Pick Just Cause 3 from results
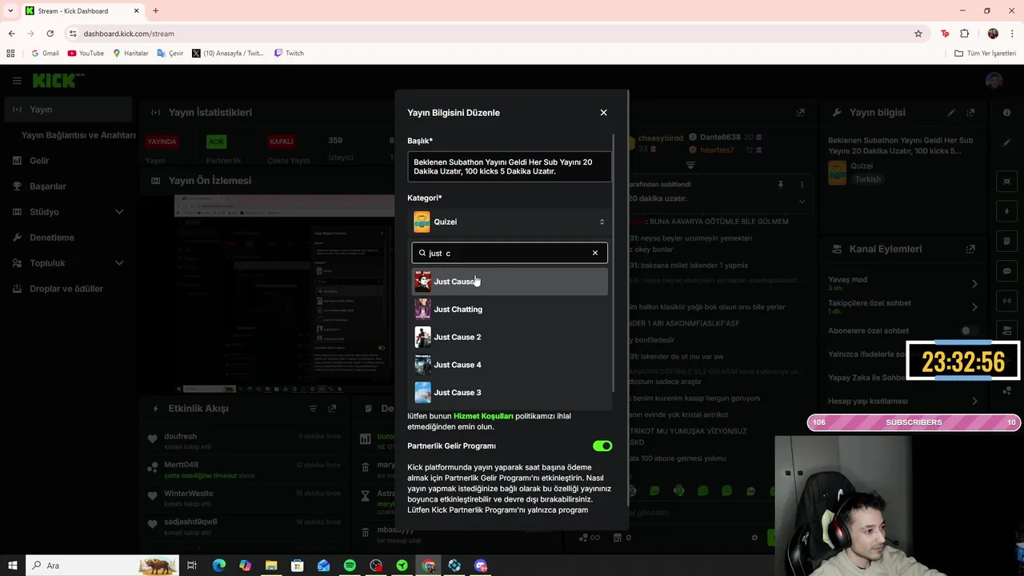This screenshot has width=1024, height=576. tap(510, 393)
